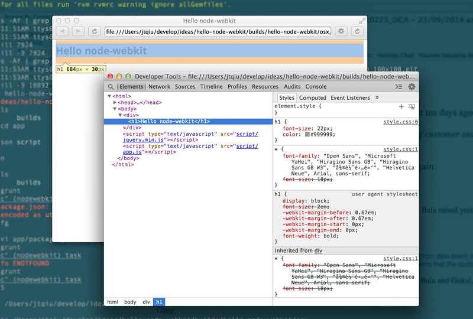This screenshot has width=473, height=319.
Task: Click font-weight: bold property
Action: click(310, 236)
